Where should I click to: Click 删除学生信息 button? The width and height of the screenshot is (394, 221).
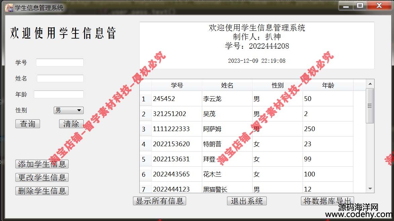(x=42, y=191)
